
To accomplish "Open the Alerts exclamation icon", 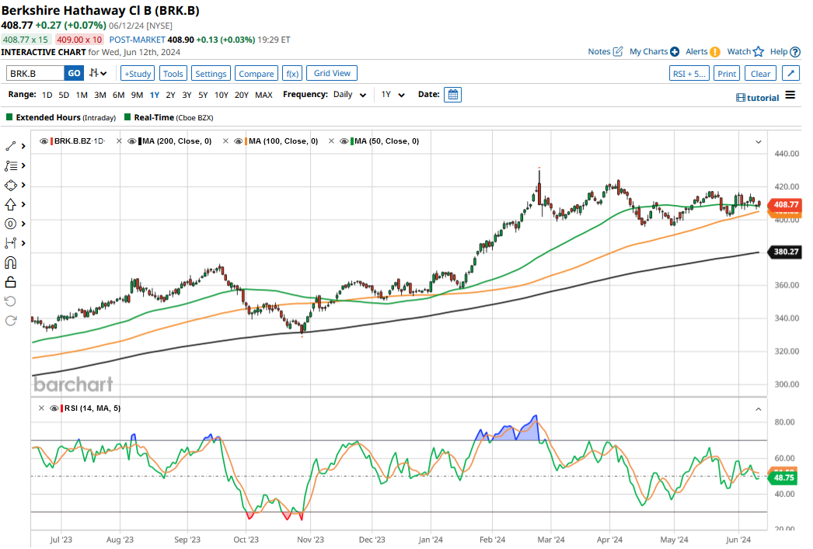I will point(714,52).
